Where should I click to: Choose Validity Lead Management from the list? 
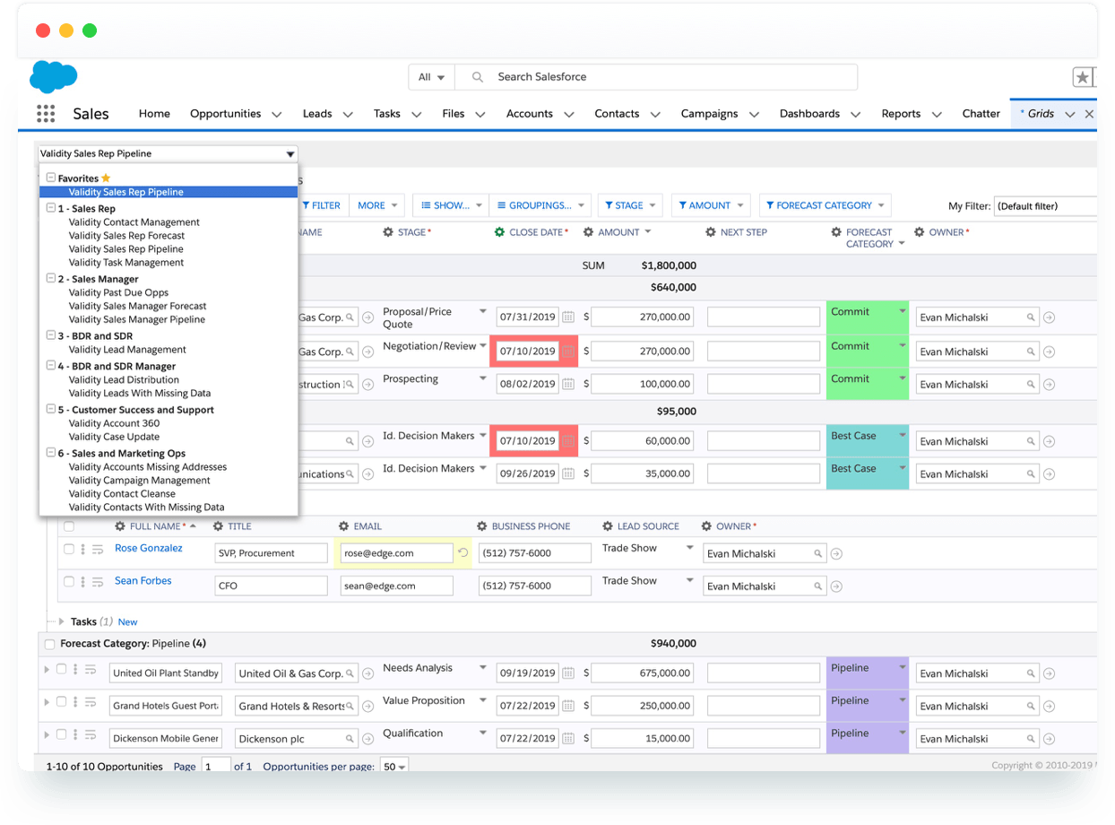(x=127, y=350)
